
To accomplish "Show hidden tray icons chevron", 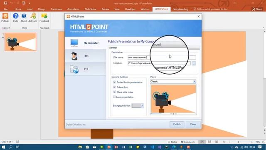I will click(x=232, y=147).
